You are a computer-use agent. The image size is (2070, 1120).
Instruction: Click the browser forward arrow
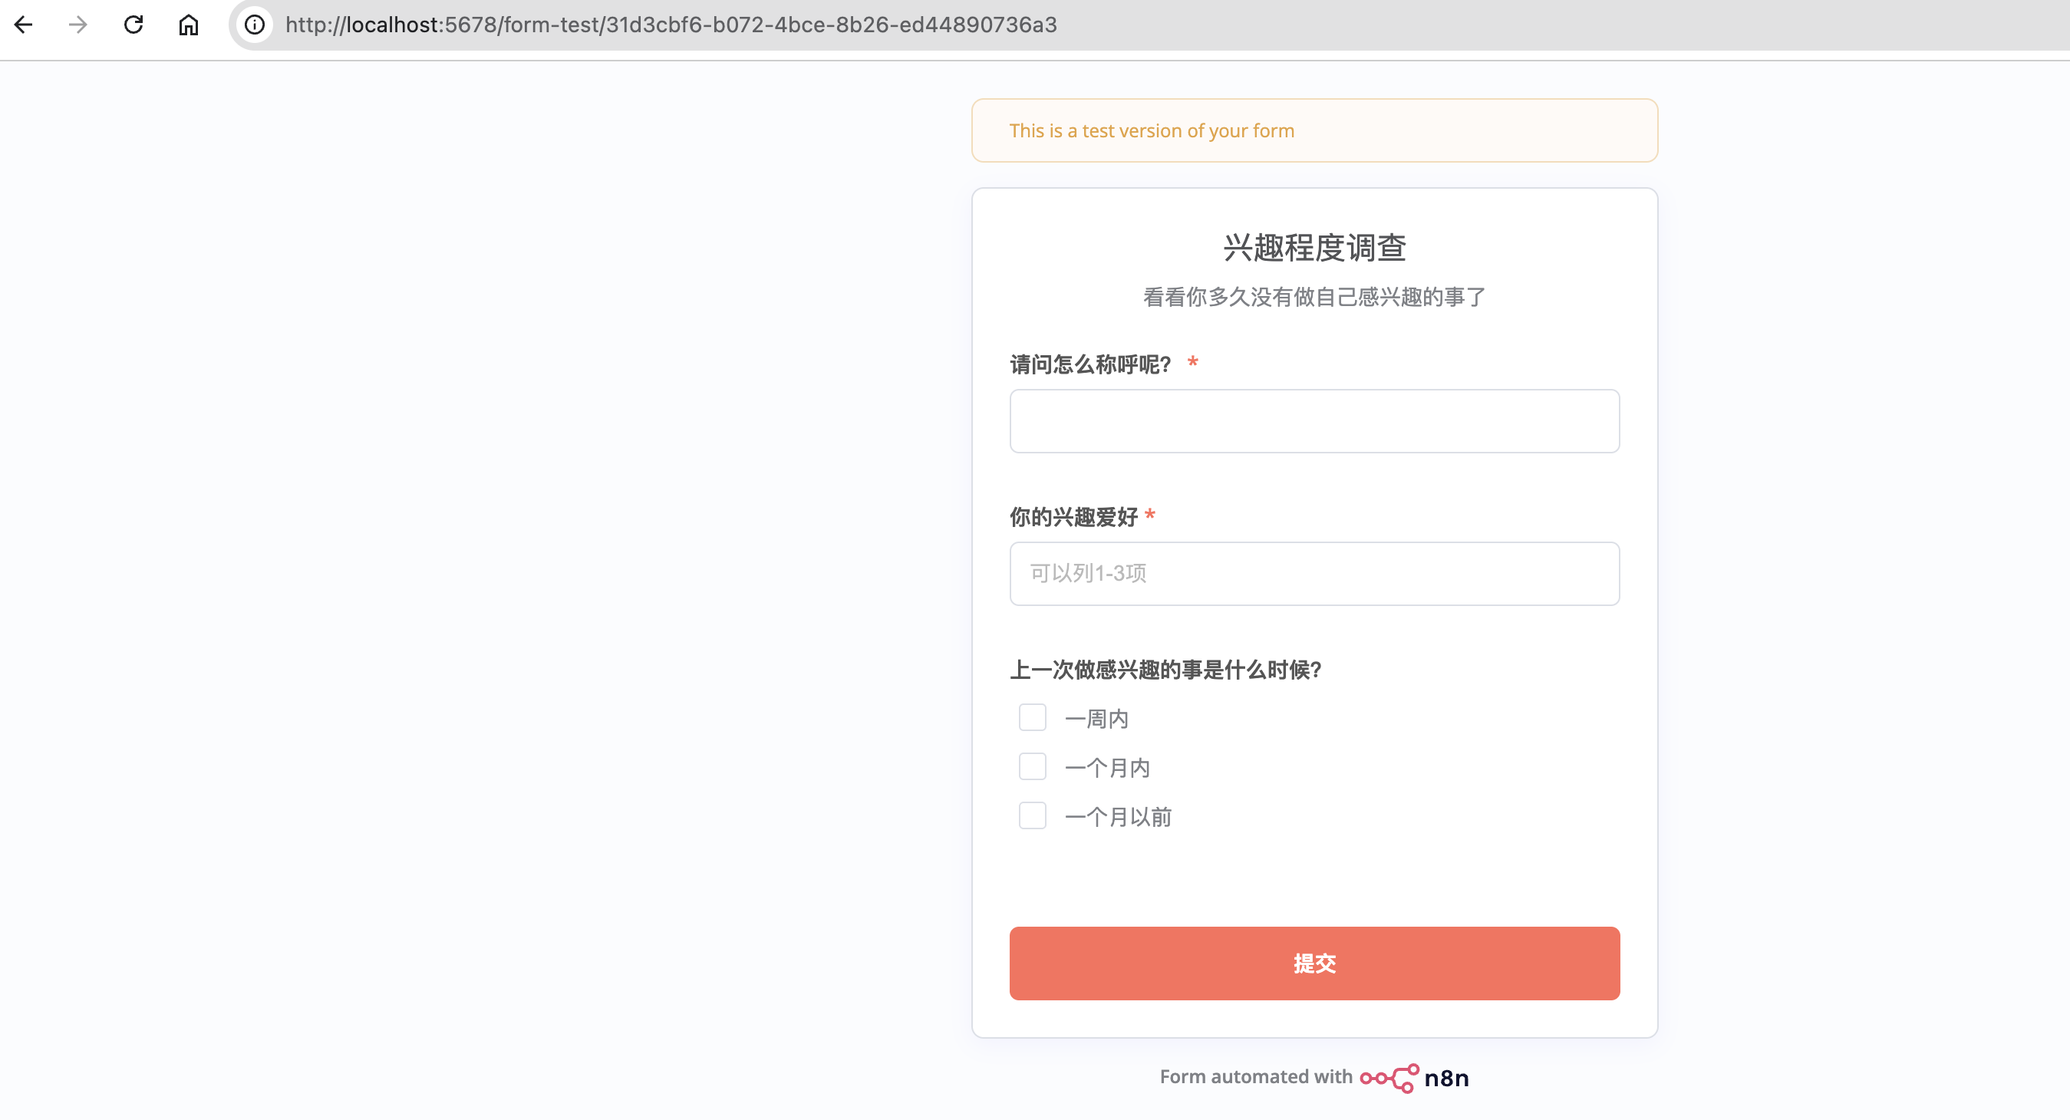78,25
